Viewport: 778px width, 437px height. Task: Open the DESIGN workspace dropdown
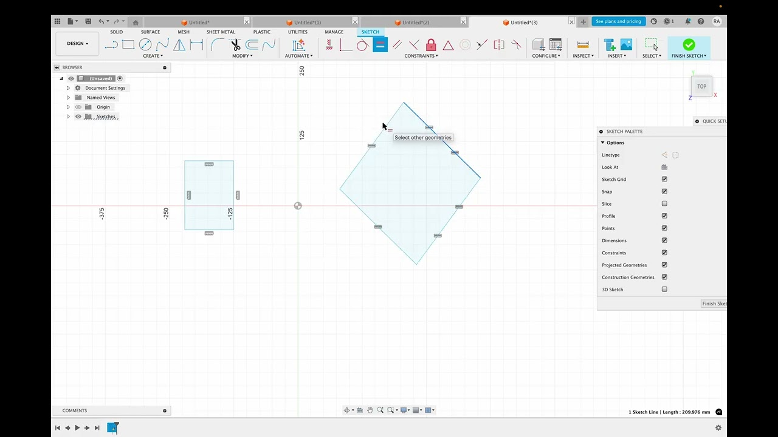[77, 44]
